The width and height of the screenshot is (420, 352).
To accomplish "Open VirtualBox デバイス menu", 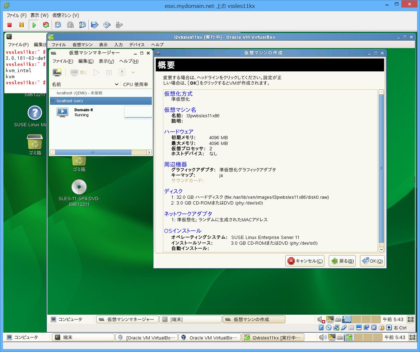I will [x=137, y=44].
